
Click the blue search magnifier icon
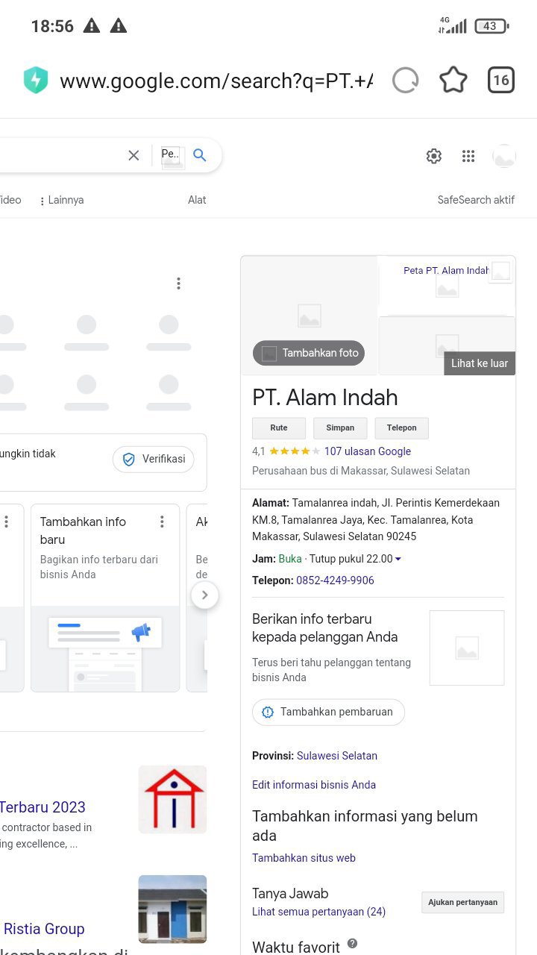(199, 154)
